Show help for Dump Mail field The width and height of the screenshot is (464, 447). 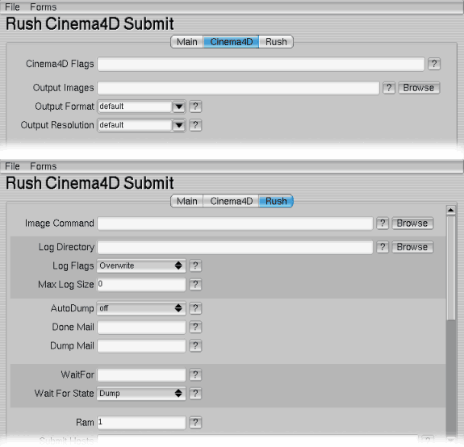pos(195,346)
